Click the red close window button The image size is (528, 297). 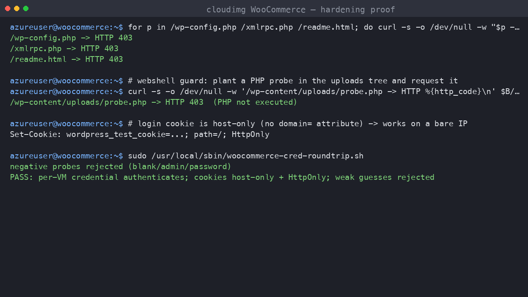[x=7, y=8]
